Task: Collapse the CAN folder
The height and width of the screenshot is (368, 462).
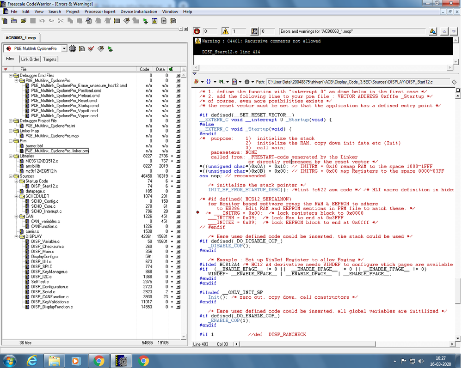Action: point(17,217)
